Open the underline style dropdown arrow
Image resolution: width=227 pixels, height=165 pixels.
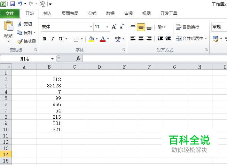66,39
